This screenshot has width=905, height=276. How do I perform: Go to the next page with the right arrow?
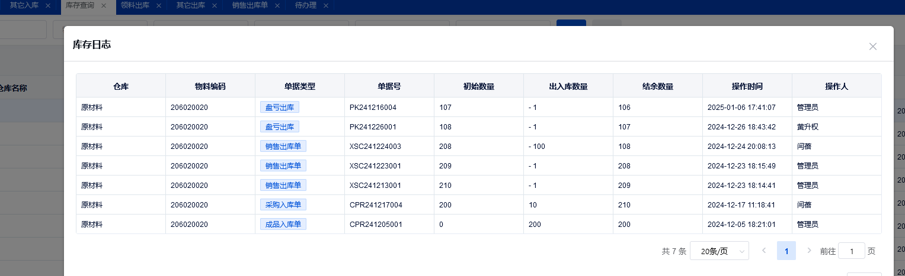[809, 251]
